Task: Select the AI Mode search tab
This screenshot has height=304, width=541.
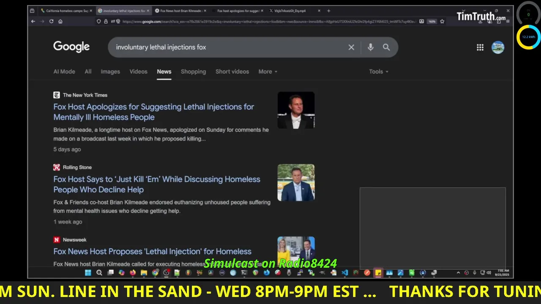Action: (64, 71)
